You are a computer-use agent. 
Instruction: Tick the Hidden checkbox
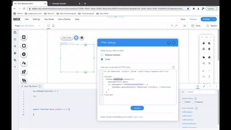point(183,102)
